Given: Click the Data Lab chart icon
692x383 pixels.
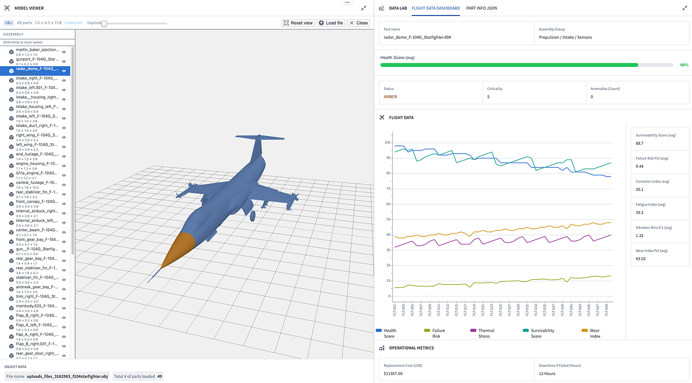Looking at the screenshot, I should tap(382, 8).
